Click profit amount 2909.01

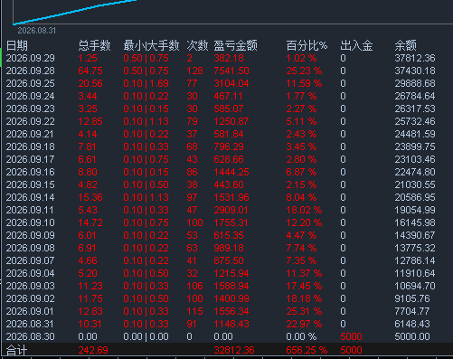tap(231, 210)
